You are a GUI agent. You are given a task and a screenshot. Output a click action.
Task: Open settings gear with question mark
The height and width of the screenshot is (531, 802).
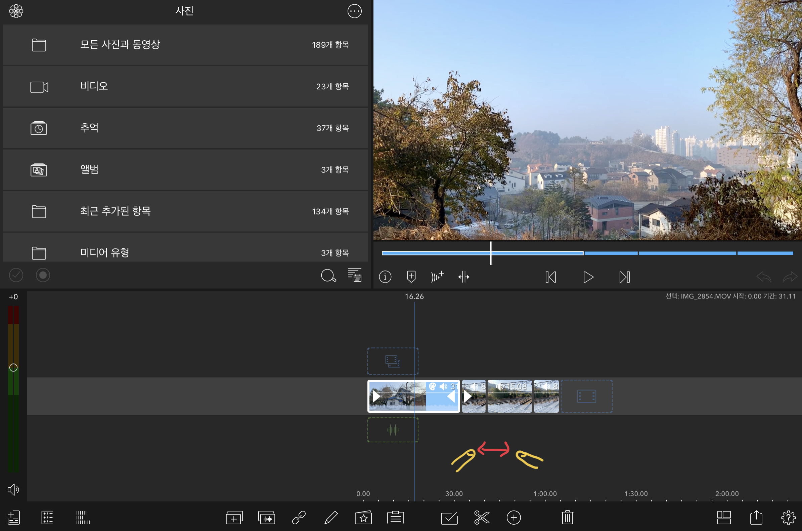pyautogui.click(x=788, y=518)
